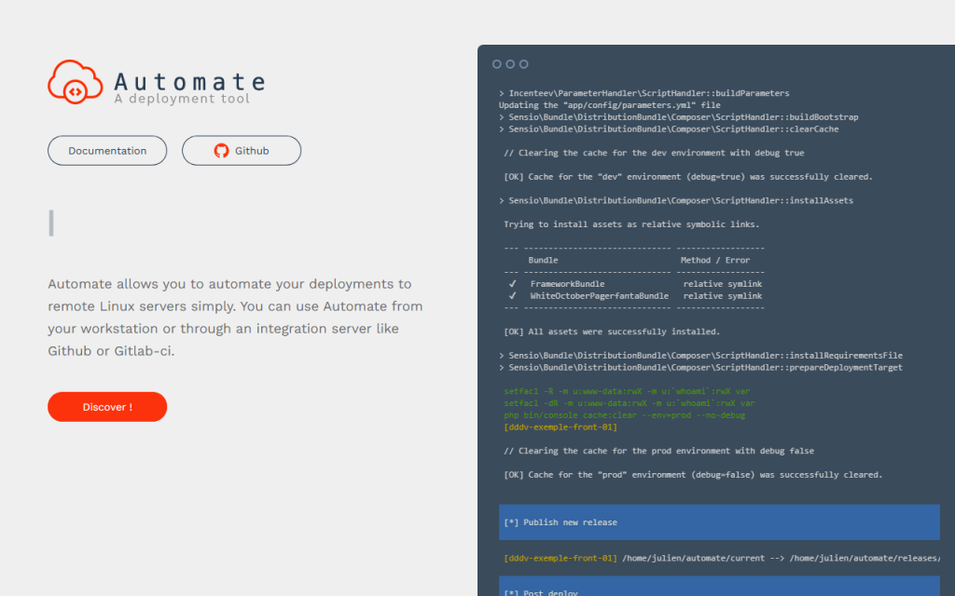This screenshot has height=596, width=955.
Task: Click the middle terminal window dot
Action: [510, 64]
